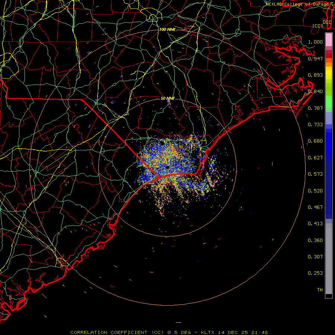Click the 50 NMI range ring label
Screen dimensions: 335x335
pos(167,98)
